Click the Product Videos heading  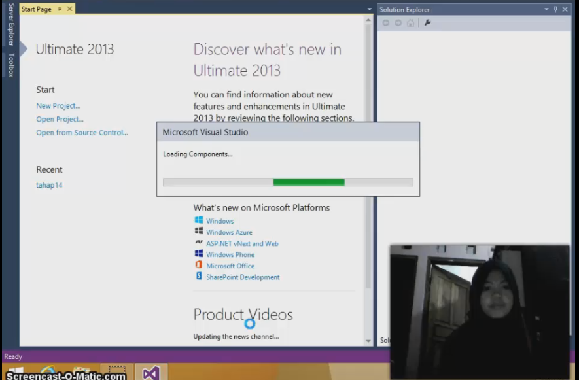click(x=243, y=315)
